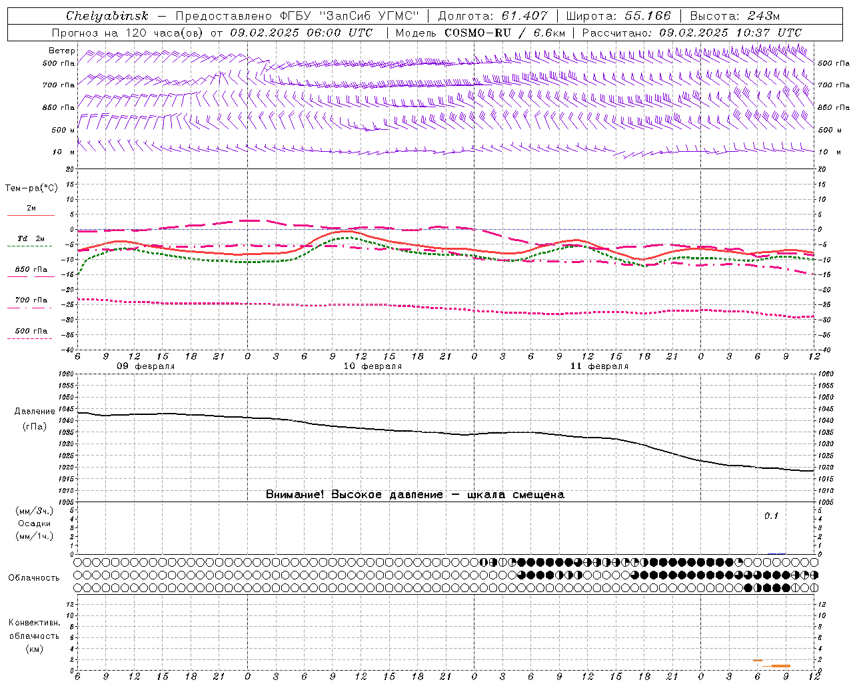This screenshot has width=853, height=682.
Task: Select the '(мм/3ч.)' precipitation unit label
Action: point(34,511)
